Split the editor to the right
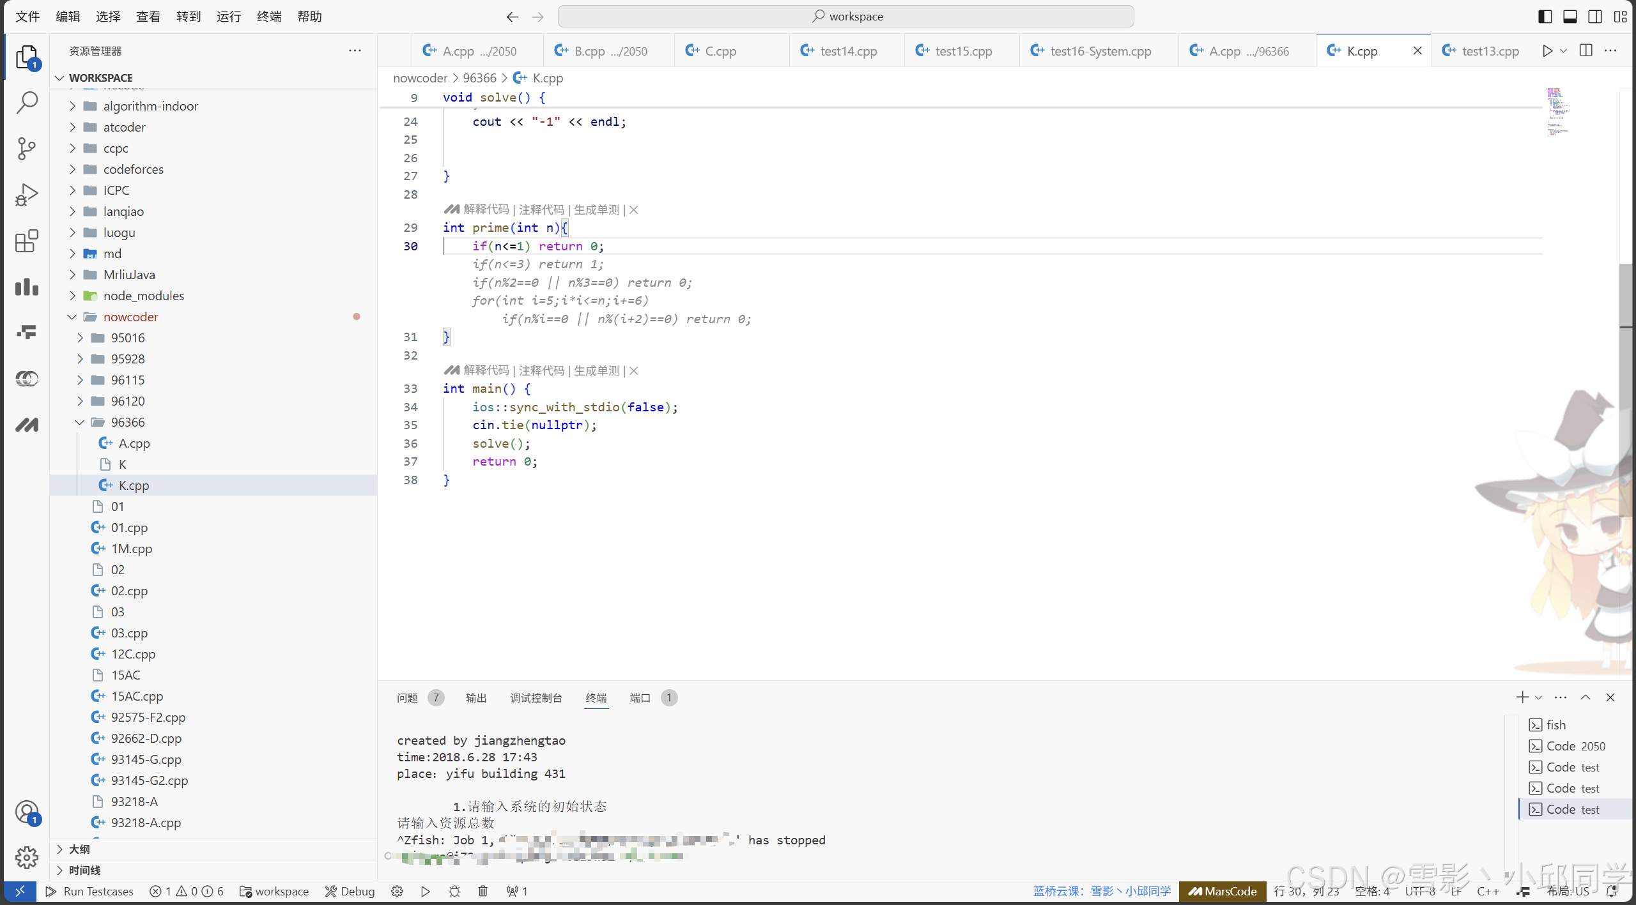Screen dimensions: 1636x905 [1586, 50]
